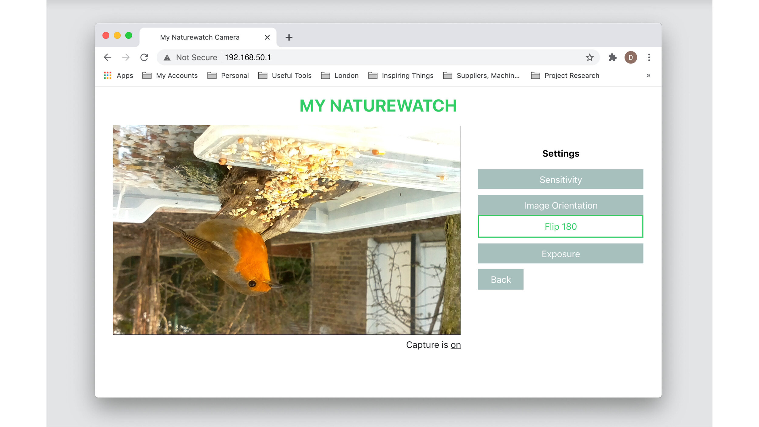Select the My Naturewatch Camera tab
The image size is (759, 427).
[208, 37]
